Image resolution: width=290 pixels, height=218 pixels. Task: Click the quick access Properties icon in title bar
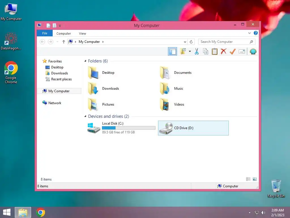click(x=48, y=25)
